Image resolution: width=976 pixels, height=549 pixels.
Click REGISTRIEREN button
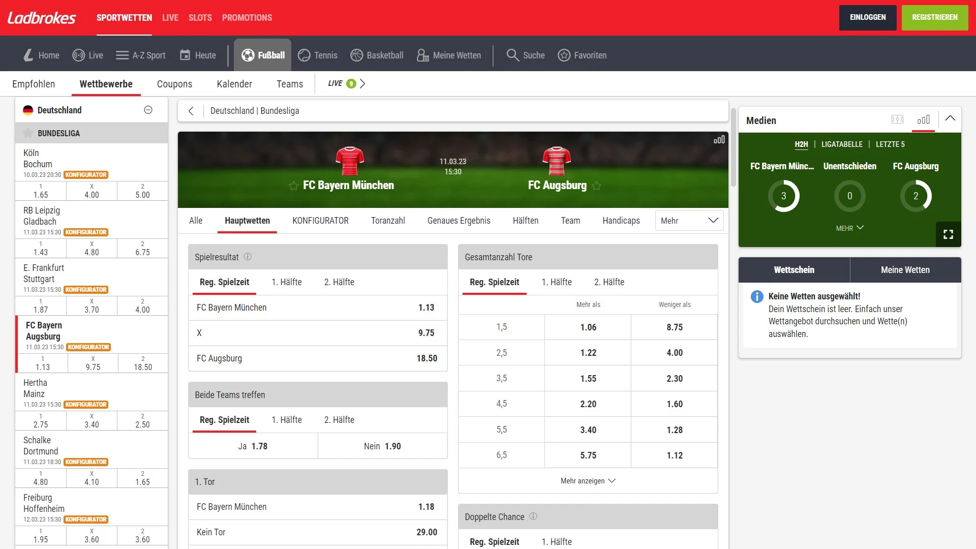[935, 18]
